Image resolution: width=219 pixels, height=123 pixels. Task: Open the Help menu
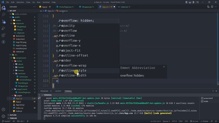point(54,2)
